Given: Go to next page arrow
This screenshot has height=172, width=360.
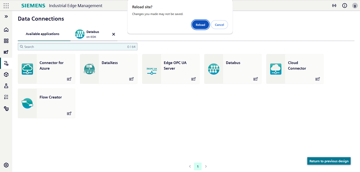Looking at the screenshot, I should [x=206, y=166].
